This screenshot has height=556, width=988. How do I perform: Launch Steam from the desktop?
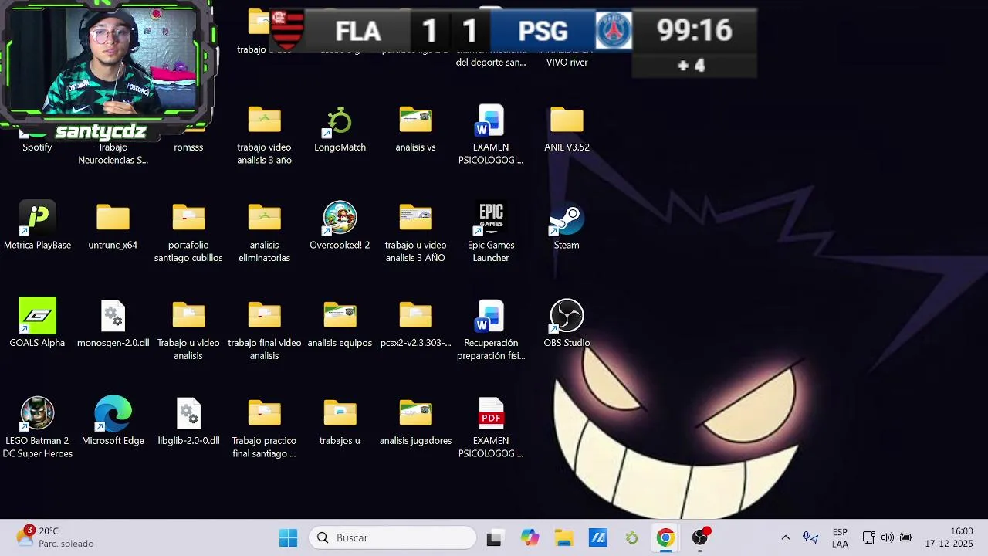click(x=567, y=227)
